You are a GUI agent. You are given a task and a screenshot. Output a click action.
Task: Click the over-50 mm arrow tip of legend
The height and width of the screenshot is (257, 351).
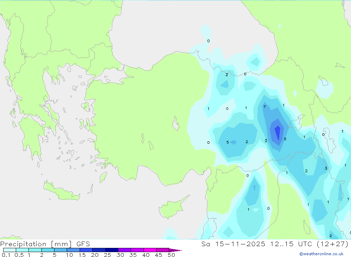tap(175, 250)
